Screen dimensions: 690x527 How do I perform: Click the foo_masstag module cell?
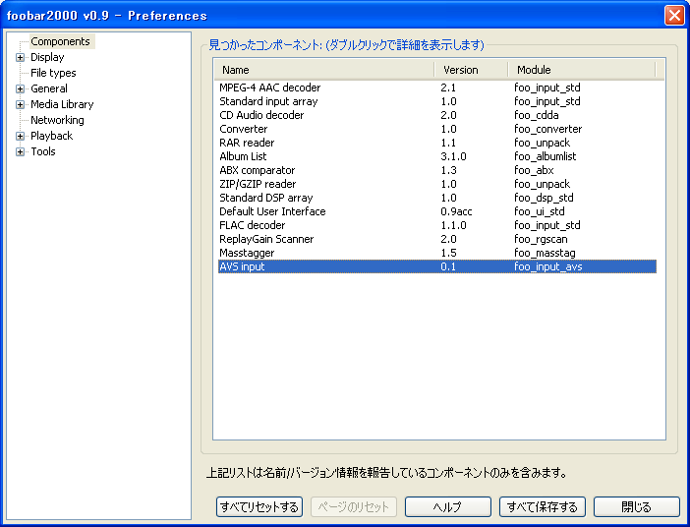coord(545,253)
